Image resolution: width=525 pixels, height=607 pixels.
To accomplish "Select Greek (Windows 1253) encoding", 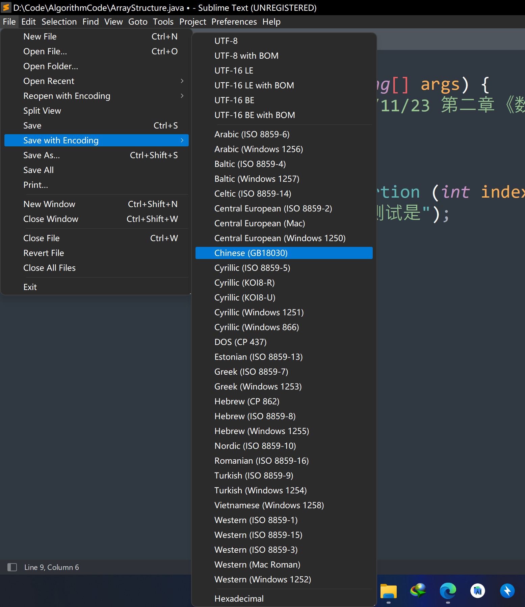I will [x=284, y=386].
